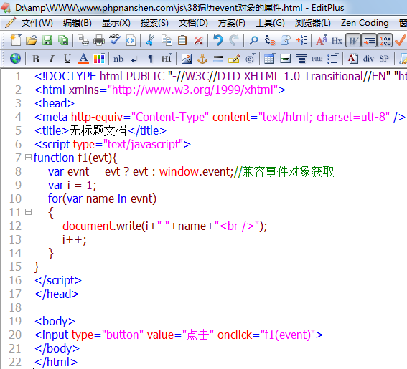The width and height of the screenshot is (407, 369).
Task: Insert paragraph tag with ¶ icon
Action: click(x=150, y=59)
